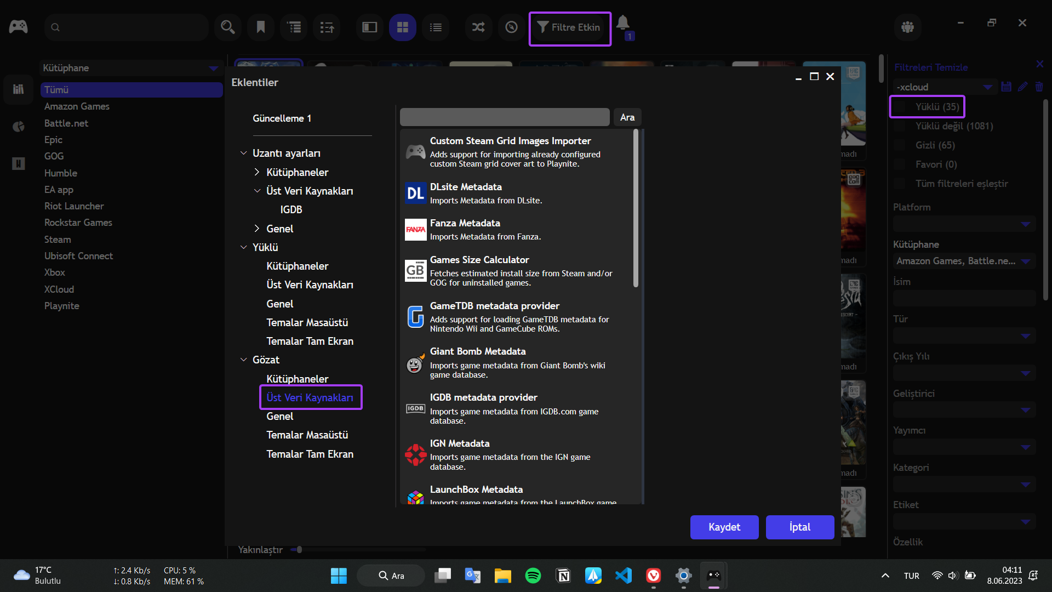1052x592 pixels.
Task: Select Steam in the library list
Action: 58,240
